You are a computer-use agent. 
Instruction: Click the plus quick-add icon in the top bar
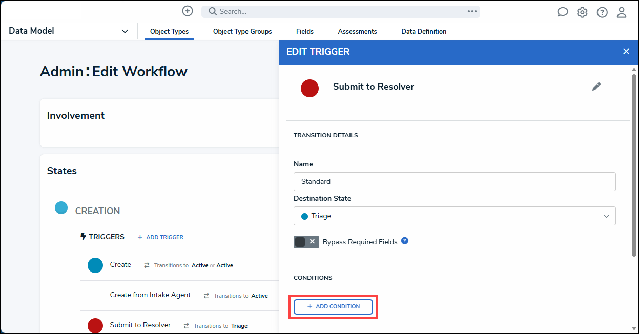(x=188, y=11)
